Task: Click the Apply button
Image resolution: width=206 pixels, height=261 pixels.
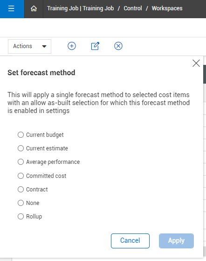Action: 176,241
